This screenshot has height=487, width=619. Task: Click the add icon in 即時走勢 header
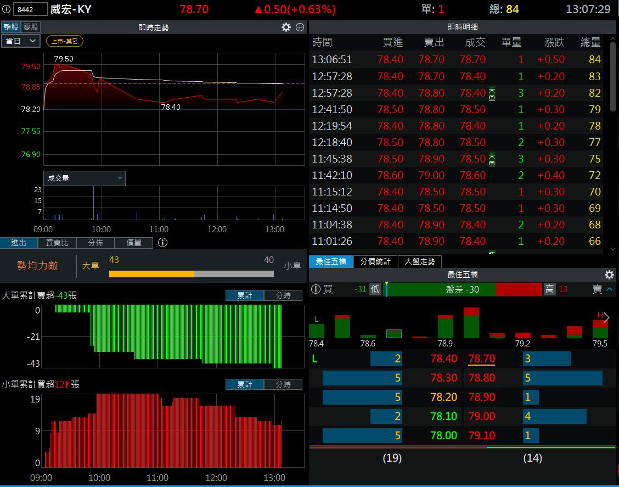(300, 27)
